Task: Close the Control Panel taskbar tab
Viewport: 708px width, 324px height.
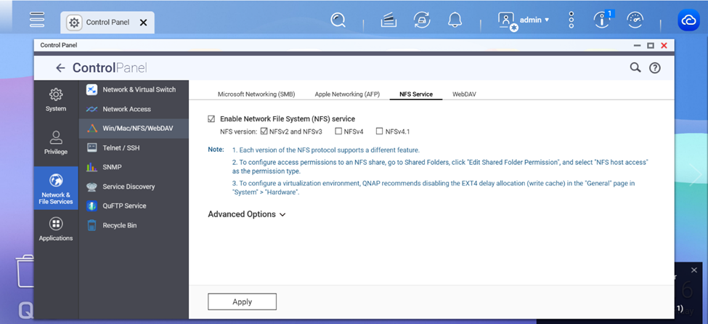Action: [143, 23]
